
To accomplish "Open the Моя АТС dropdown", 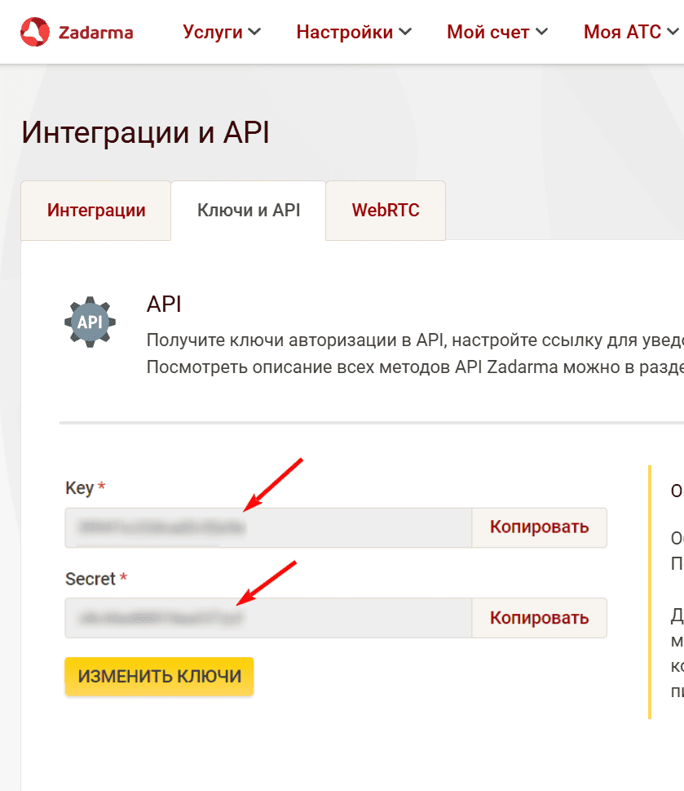I will (631, 32).
